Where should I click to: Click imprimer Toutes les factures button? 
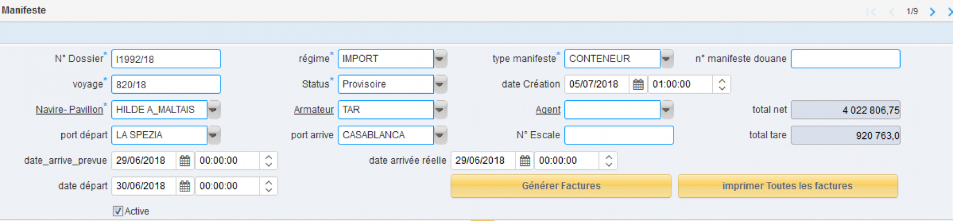788,186
